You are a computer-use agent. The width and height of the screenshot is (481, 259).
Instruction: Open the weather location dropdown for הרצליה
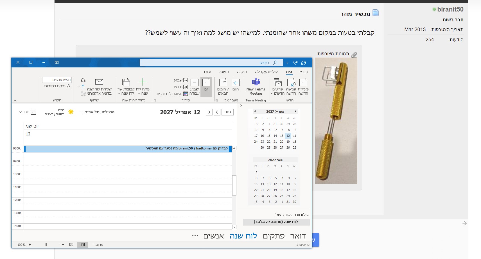(x=81, y=112)
